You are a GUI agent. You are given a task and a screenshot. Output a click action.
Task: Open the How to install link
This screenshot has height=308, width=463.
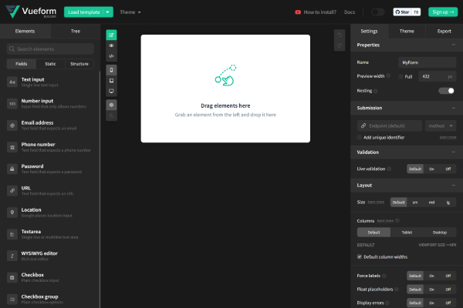click(319, 12)
